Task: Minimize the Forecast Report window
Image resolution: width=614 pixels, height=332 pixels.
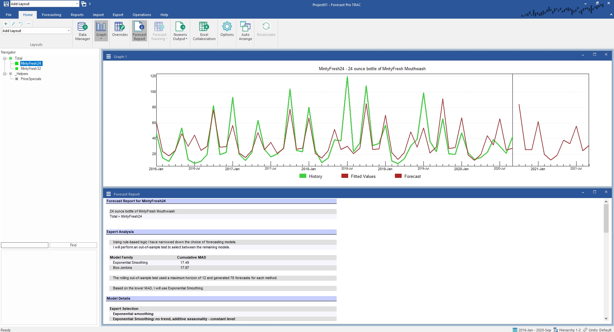Action: pyautogui.click(x=583, y=192)
